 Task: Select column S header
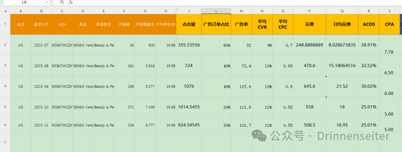coord(389,11)
